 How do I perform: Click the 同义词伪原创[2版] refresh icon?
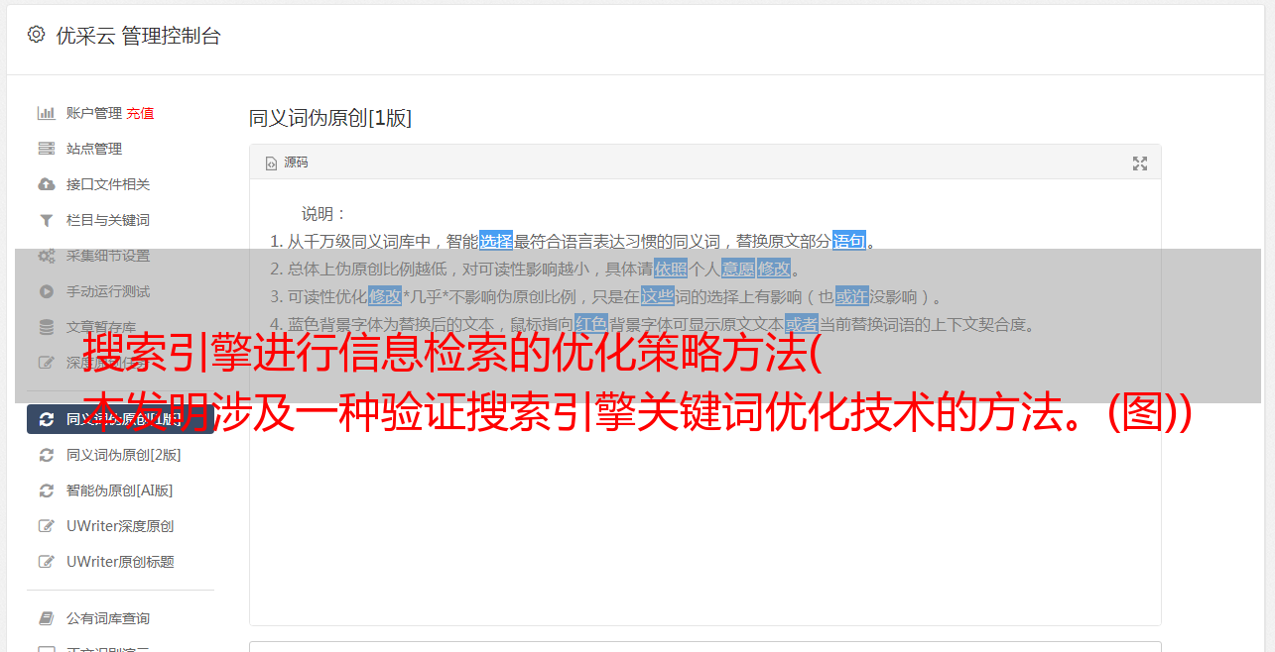[x=46, y=455]
